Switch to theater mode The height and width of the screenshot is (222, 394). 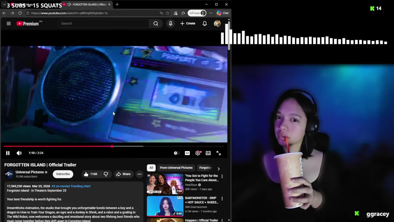[x=208, y=153]
